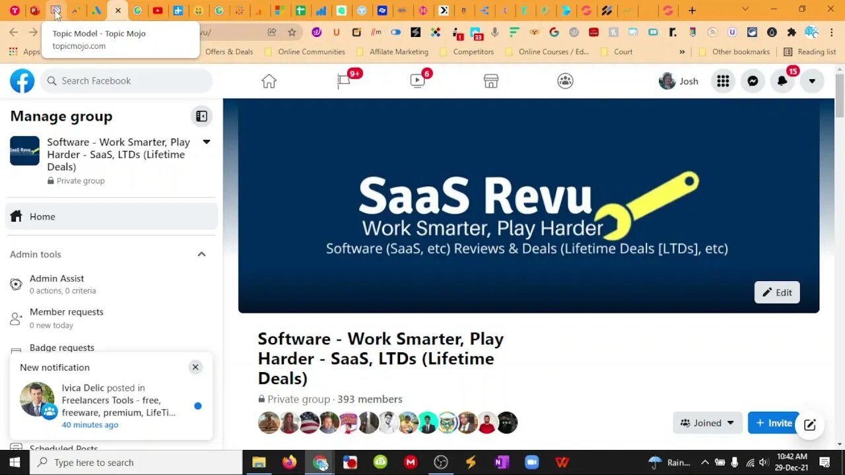Select Home in the group menu

pyautogui.click(x=112, y=216)
